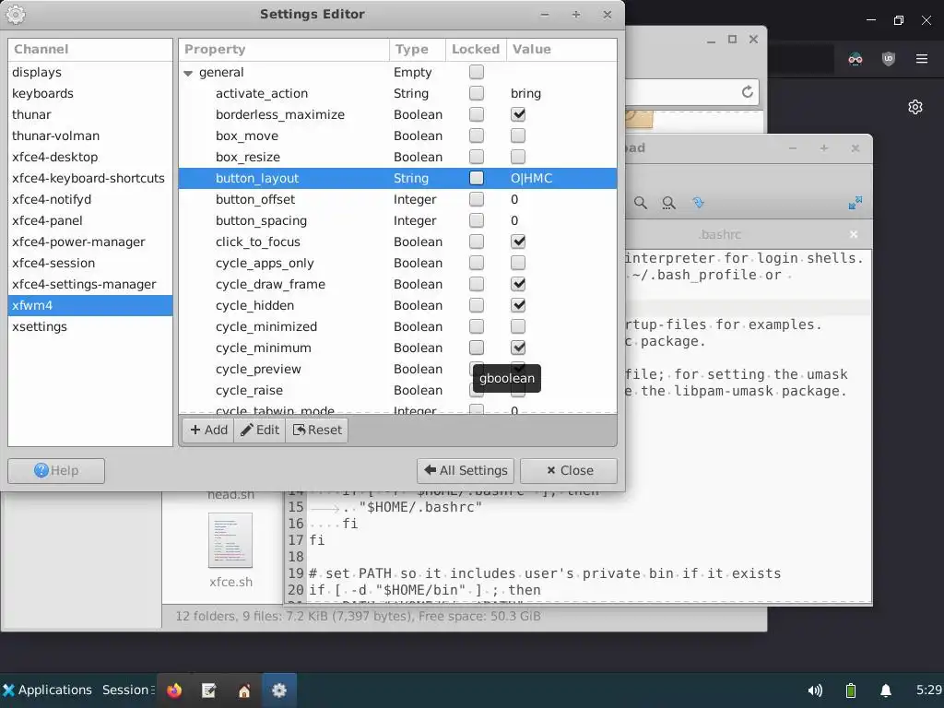Click the uBlock shield icon
This screenshot has height=708, width=944.
[x=889, y=58]
